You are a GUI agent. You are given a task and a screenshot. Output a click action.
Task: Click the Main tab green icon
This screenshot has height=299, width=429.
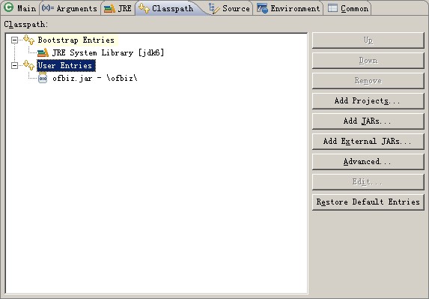[8, 7]
